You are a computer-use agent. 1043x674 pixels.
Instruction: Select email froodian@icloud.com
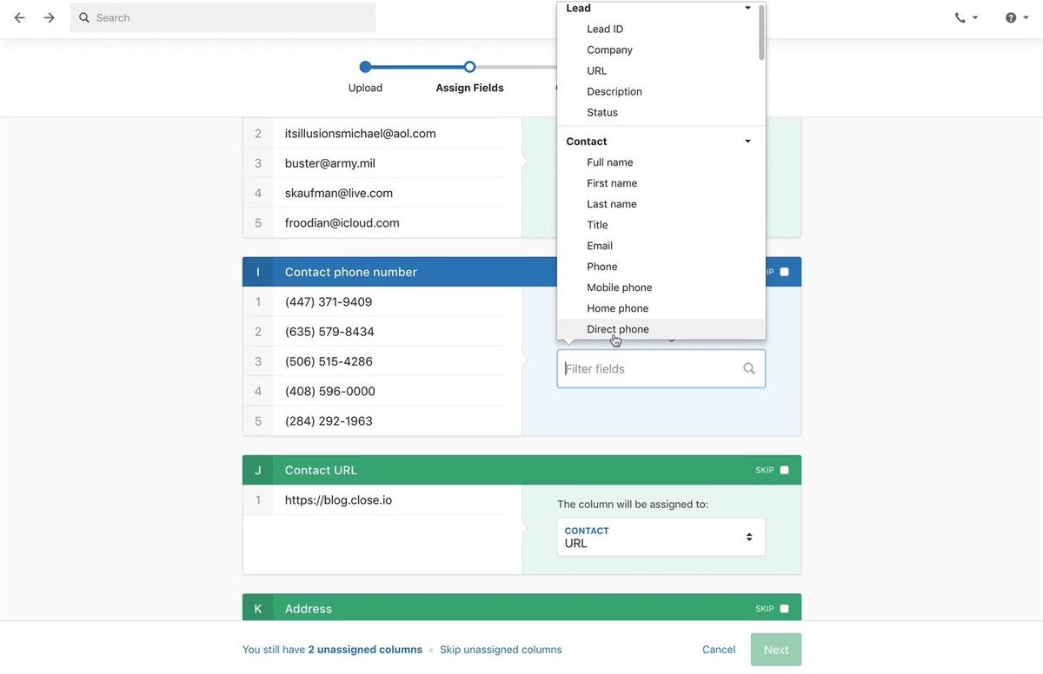pyautogui.click(x=342, y=223)
